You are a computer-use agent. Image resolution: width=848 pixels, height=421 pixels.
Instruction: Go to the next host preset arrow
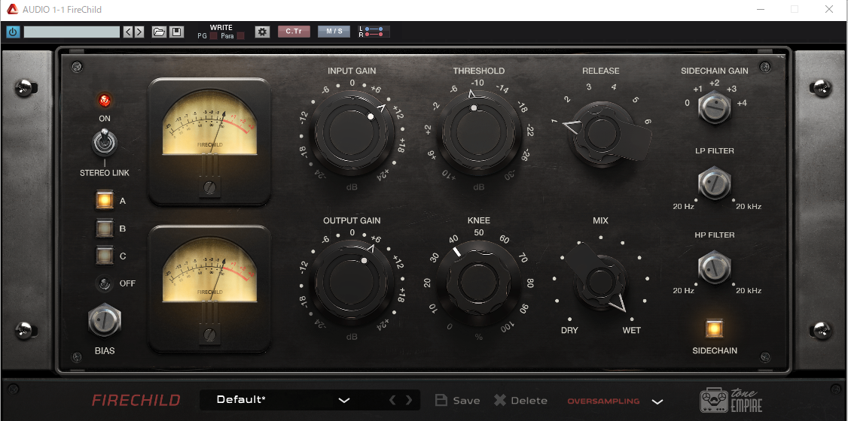pyautogui.click(x=139, y=32)
